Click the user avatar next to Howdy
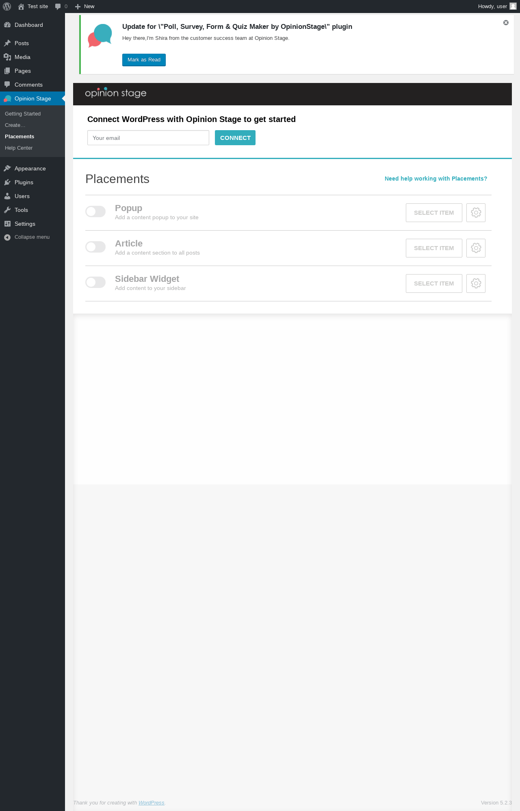 coord(513,6)
